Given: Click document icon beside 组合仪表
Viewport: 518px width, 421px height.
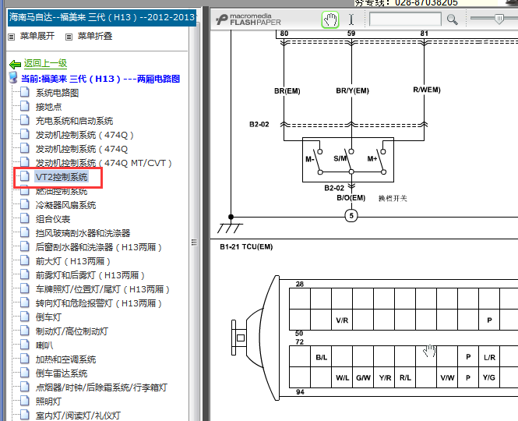Looking at the screenshot, I should click(25, 218).
